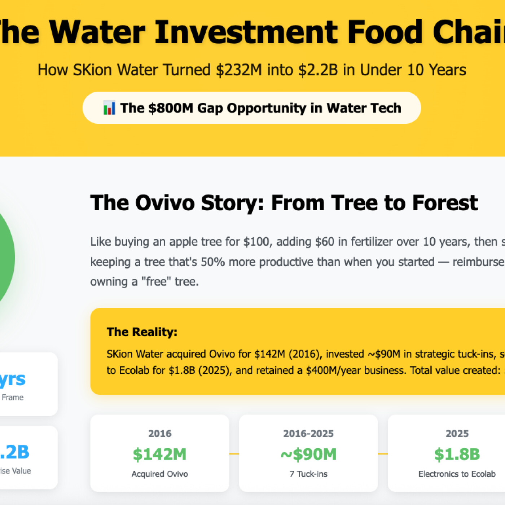The height and width of the screenshot is (505, 505).
Task: Click the "2016-2025" date label
Action: [x=308, y=434]
